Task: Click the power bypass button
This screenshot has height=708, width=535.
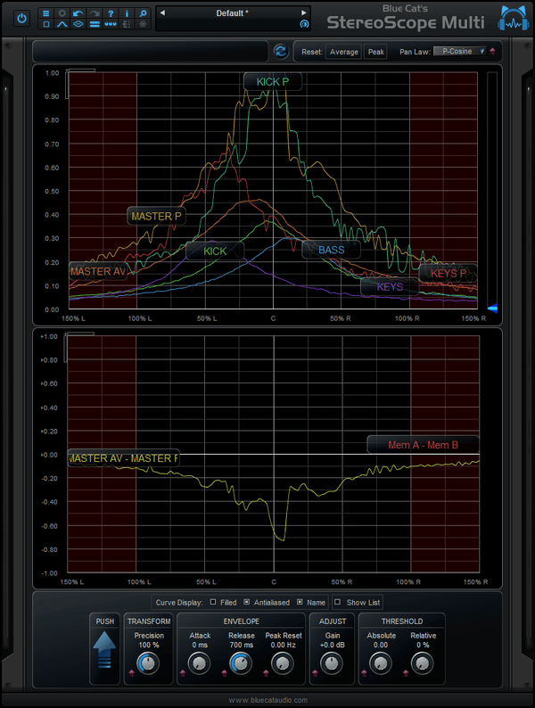Action: [22, 18]
